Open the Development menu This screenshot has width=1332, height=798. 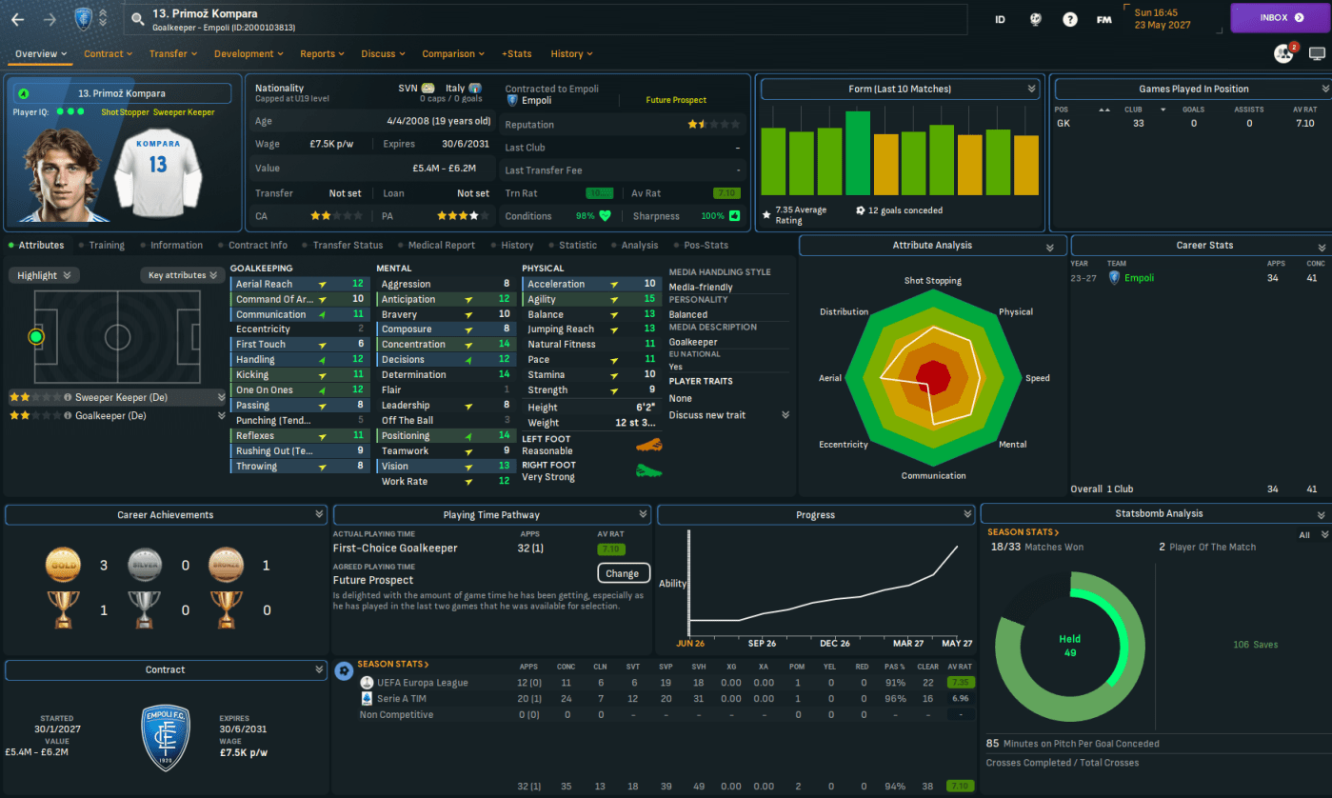tap(249, 53)
